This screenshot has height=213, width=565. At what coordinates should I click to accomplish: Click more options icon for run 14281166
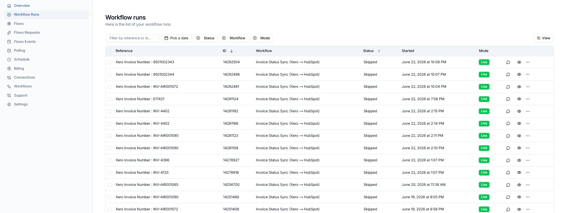pyautogui.click(x=528, y=123)
